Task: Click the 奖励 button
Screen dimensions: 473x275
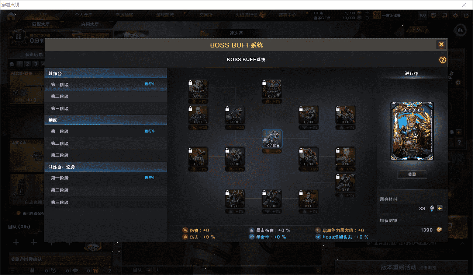Action: 412,174
